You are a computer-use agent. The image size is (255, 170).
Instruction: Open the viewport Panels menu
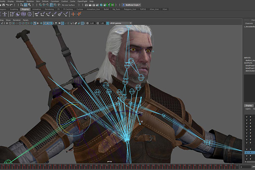click(x=25, y=20)
